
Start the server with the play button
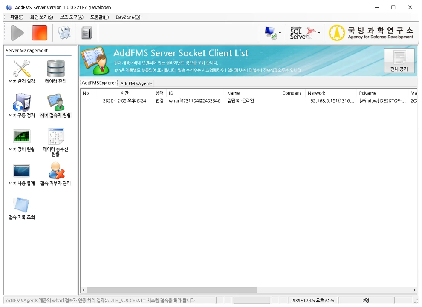(17, 33)
